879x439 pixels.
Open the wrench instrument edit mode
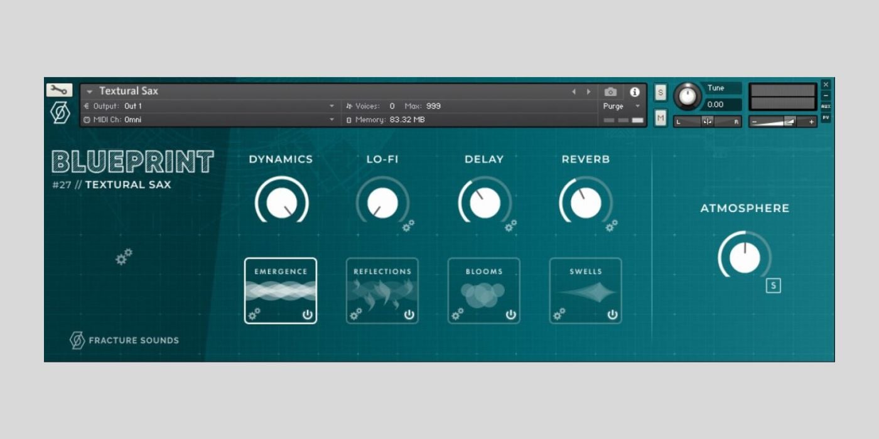(59, 90)
